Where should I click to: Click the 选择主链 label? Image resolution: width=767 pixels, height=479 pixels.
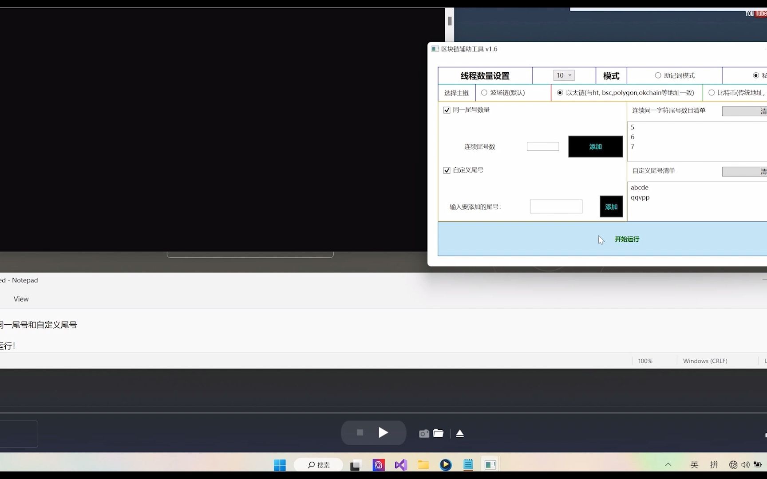click(x=457, y=93)
